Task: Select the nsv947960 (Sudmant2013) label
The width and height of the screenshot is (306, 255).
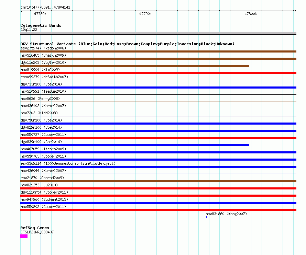Action: (x=44, y=199)
